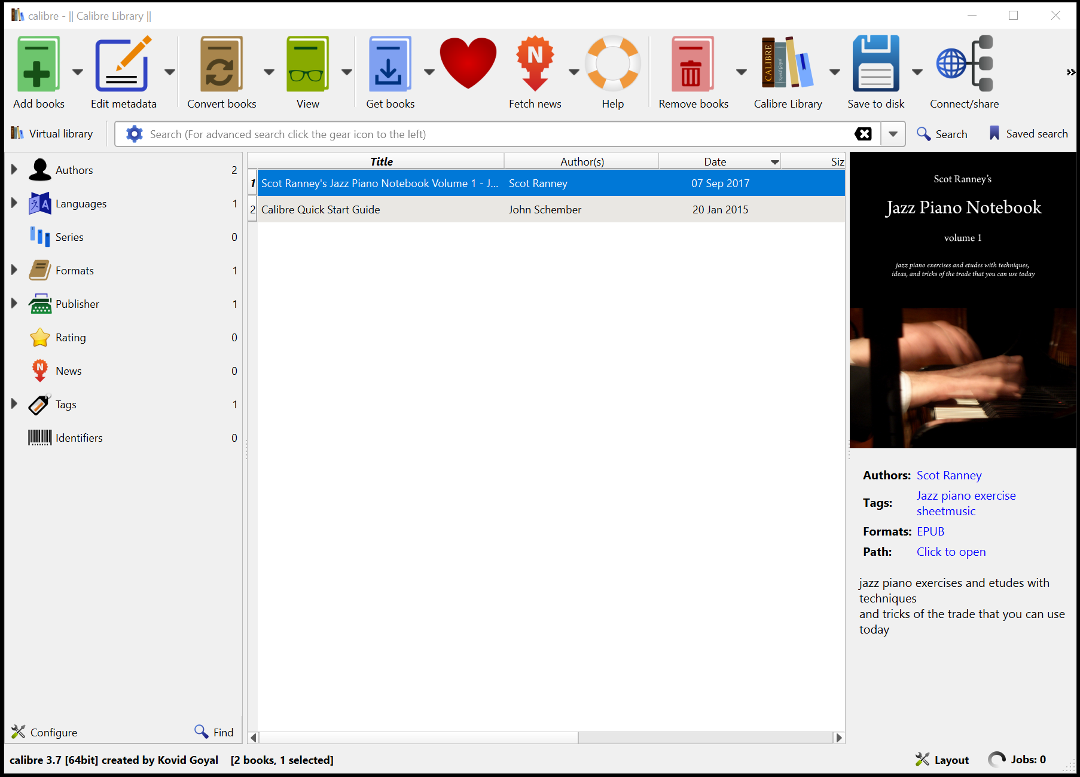Open the Get books store icon
Image resolution: width=1080 pixels, height=777 pixels.
389,65
